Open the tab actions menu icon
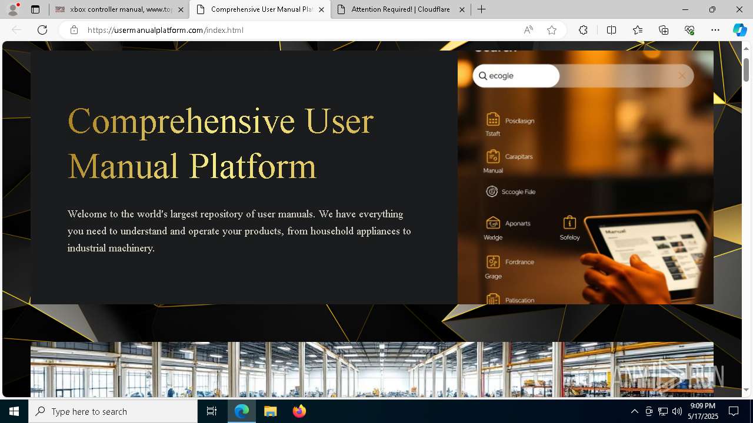 pyautogui.click(x=35, y=9)
